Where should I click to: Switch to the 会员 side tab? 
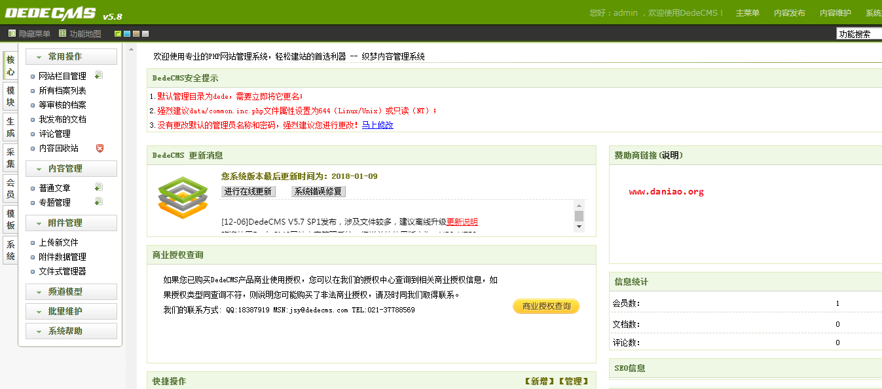(x=10, y=189)
